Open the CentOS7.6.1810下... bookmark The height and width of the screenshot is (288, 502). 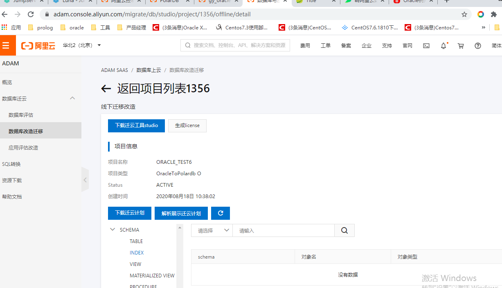click(x=370, y=28)
